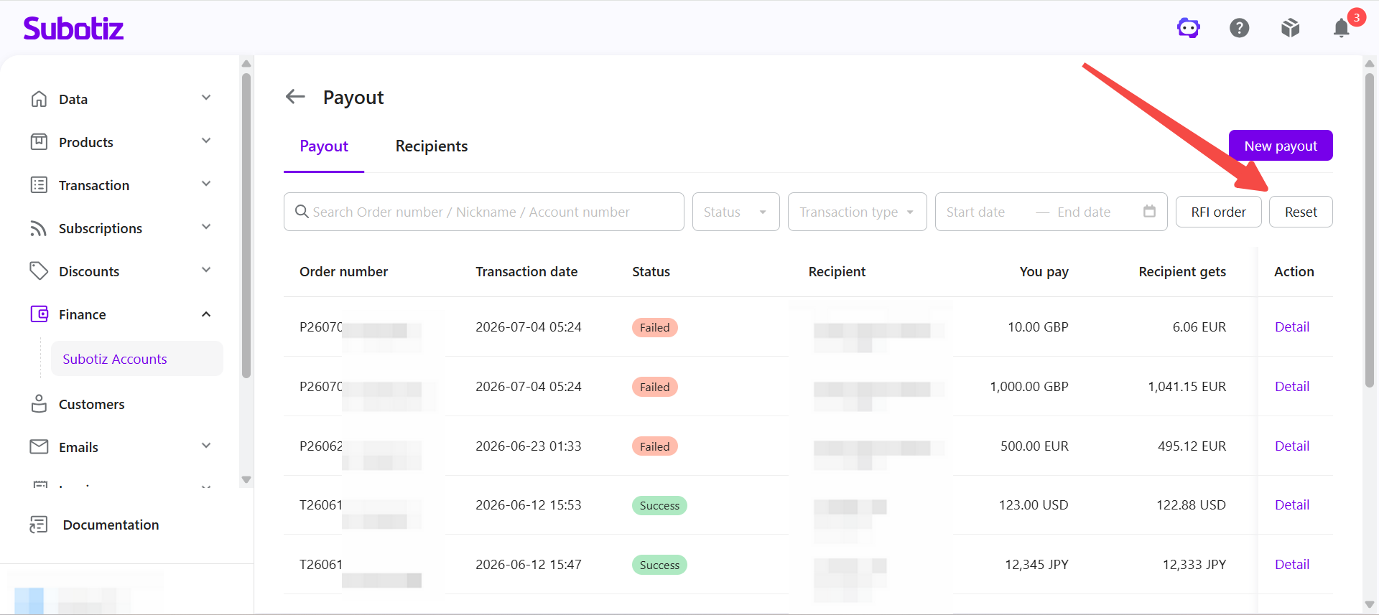
Task: Click the search magnifier icon
Action: coord(302,212)
